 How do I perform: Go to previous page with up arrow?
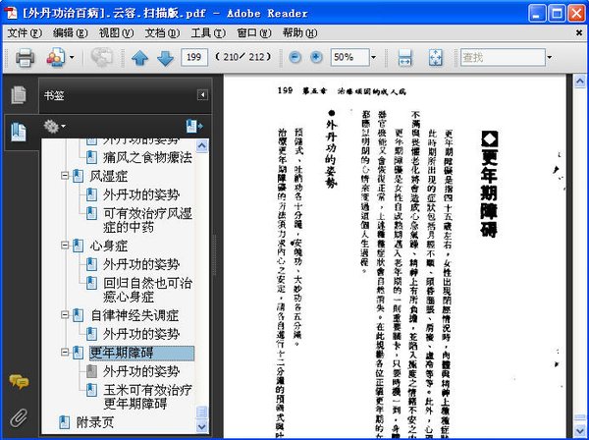(x=139, y=58)
